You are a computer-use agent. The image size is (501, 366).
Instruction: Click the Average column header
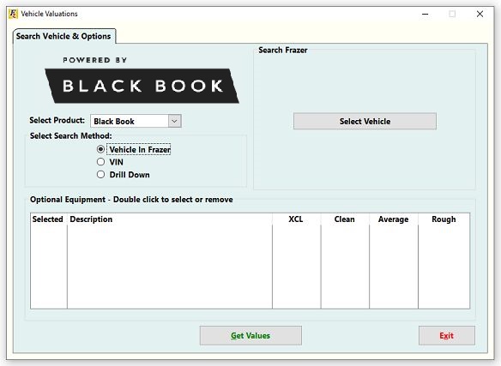(393, 219)
